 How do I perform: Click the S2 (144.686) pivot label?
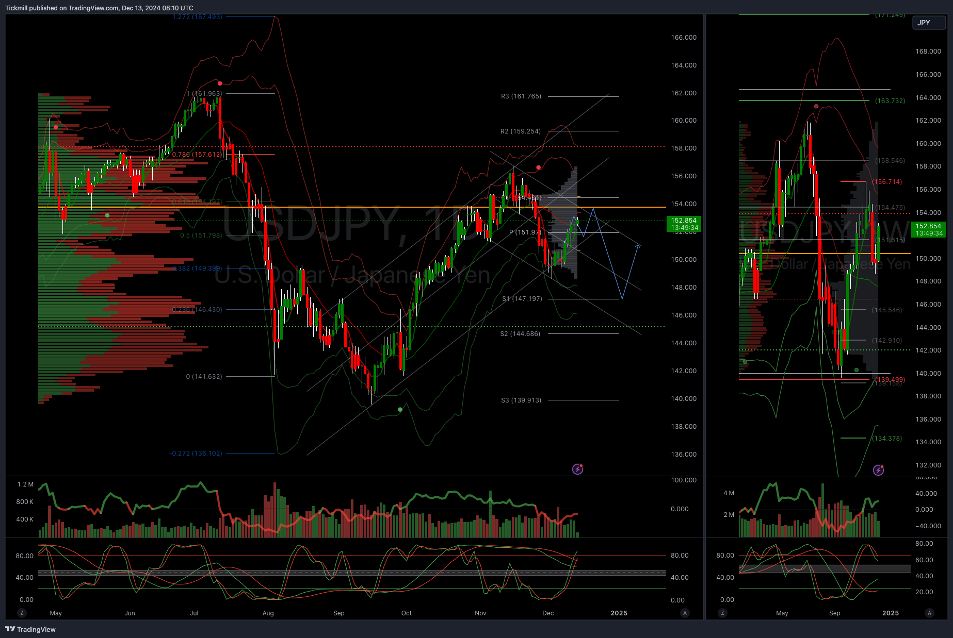point(520,334)
